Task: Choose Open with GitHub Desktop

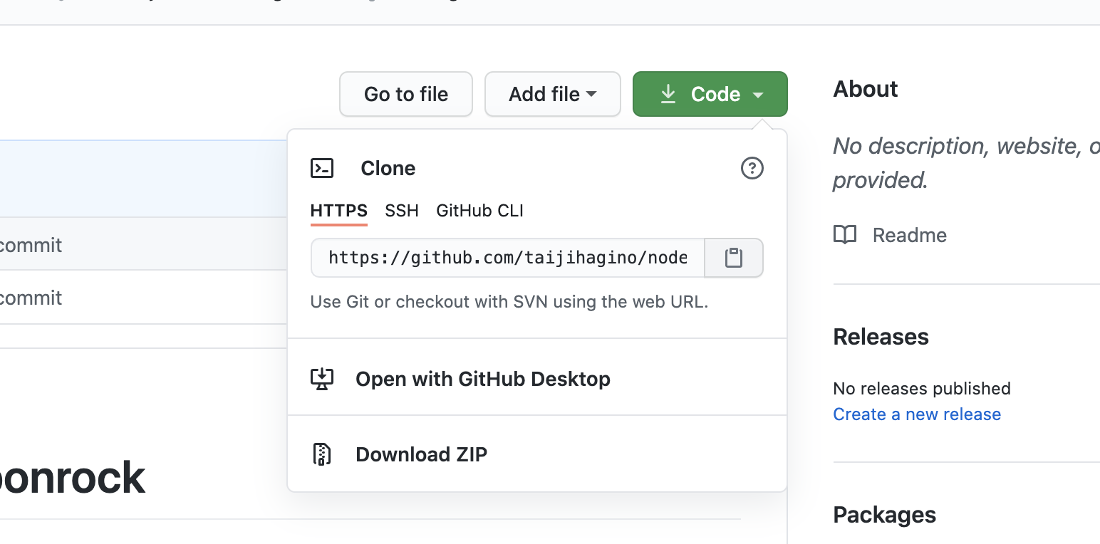Action: (x=537, y=379)
